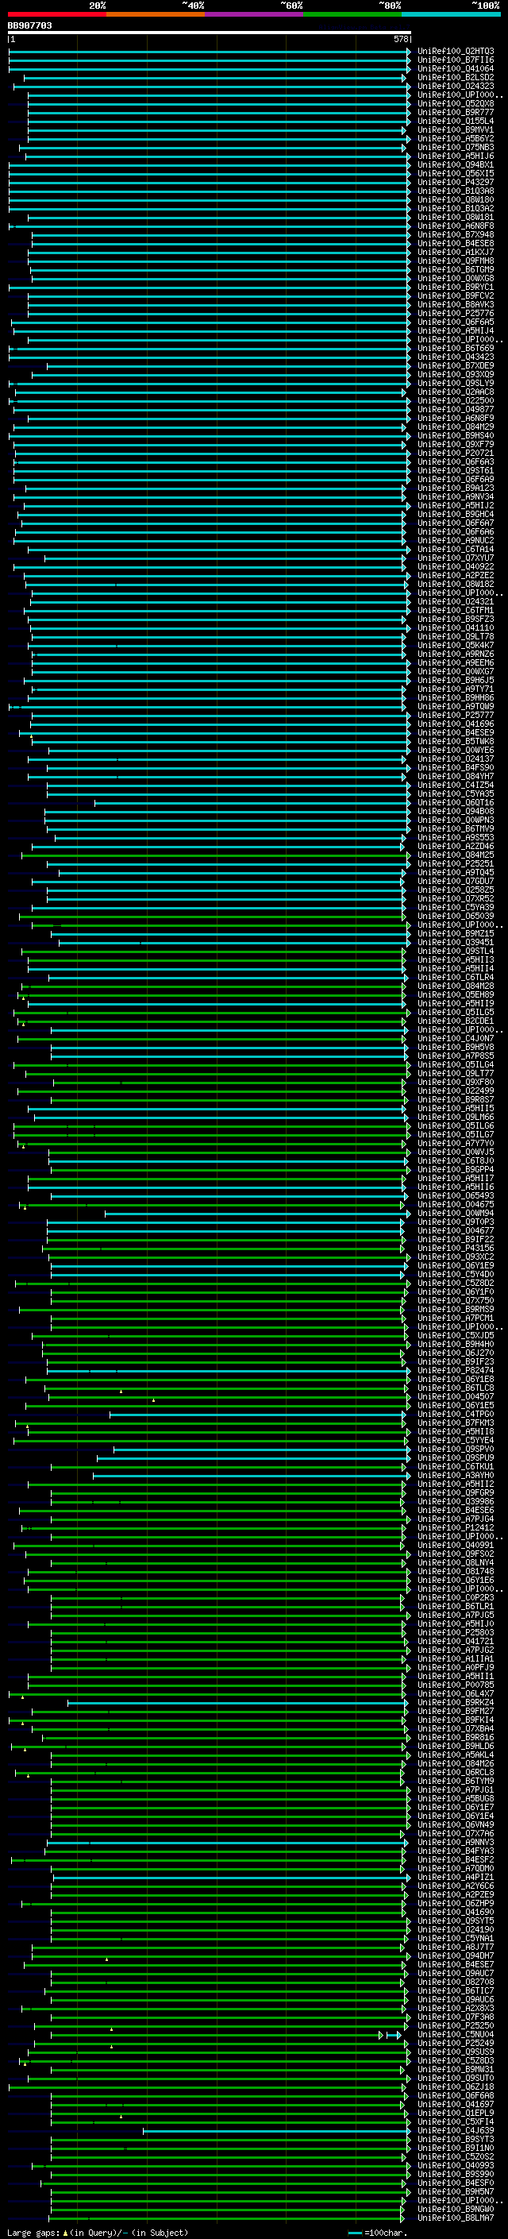Select the UniRef100_B9NGW0 label

456,2209
